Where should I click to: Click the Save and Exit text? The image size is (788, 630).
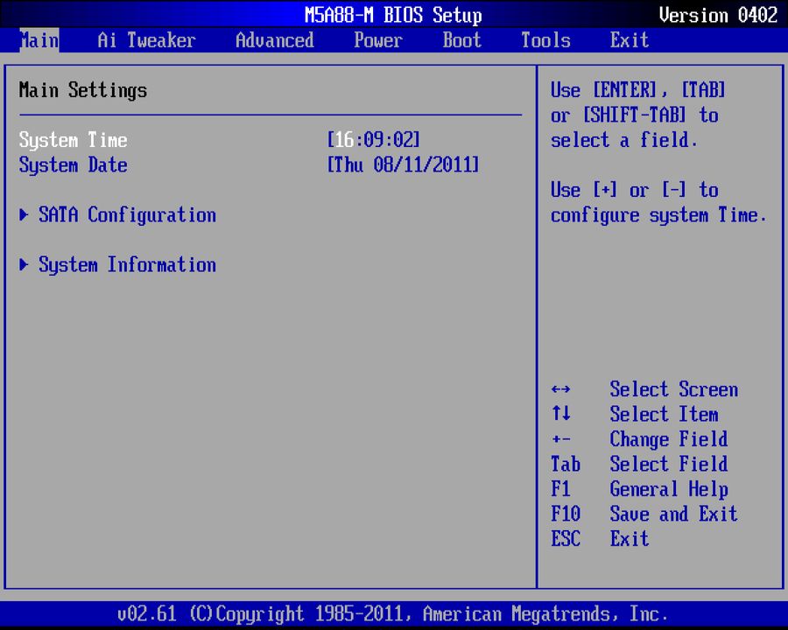click(x=674, y=514)
